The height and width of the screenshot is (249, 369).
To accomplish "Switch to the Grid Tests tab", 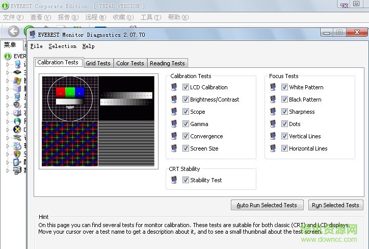I will point(98,63).
